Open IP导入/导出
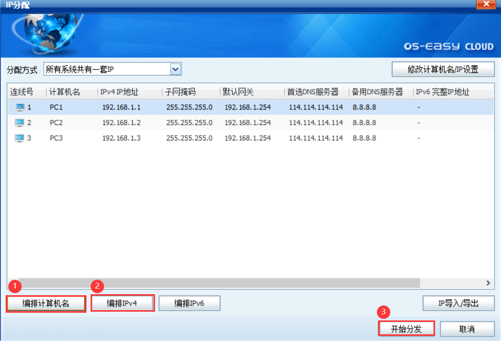 pyautogui.click(x=458, y=303)
